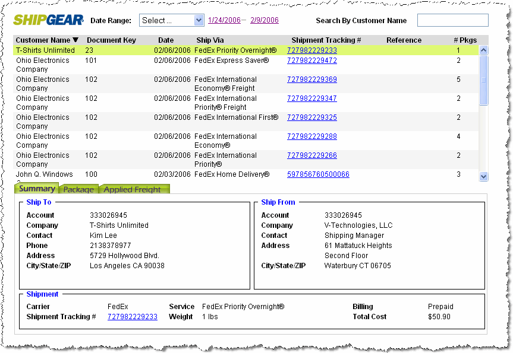
Task: Click the Billing value Prepaid
Action: coord(440,307)
